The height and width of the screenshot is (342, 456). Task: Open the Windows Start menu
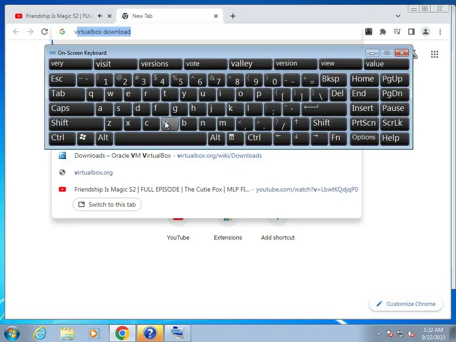tap(12, 333)
